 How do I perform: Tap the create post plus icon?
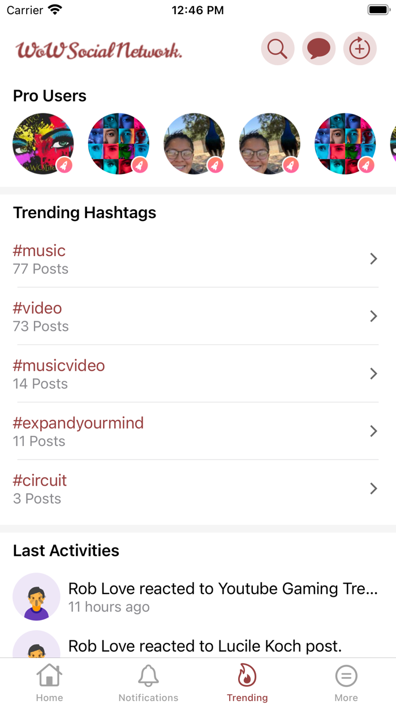[360, 49]
